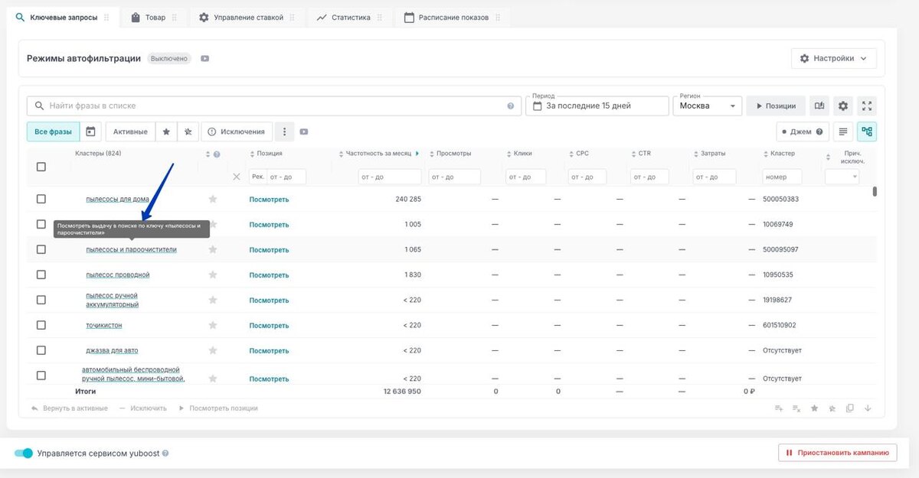Screen dimensions: 919x478
Task: Open the three-dot more options menu
Action: point(284,132)
